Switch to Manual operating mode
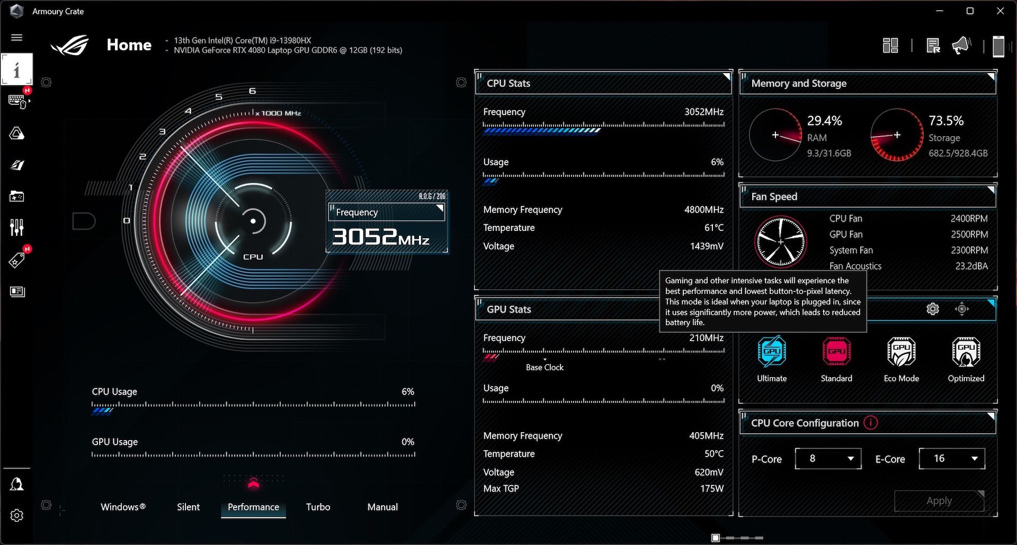This screenshot has width=1017, height=545. tap(382, 507)
